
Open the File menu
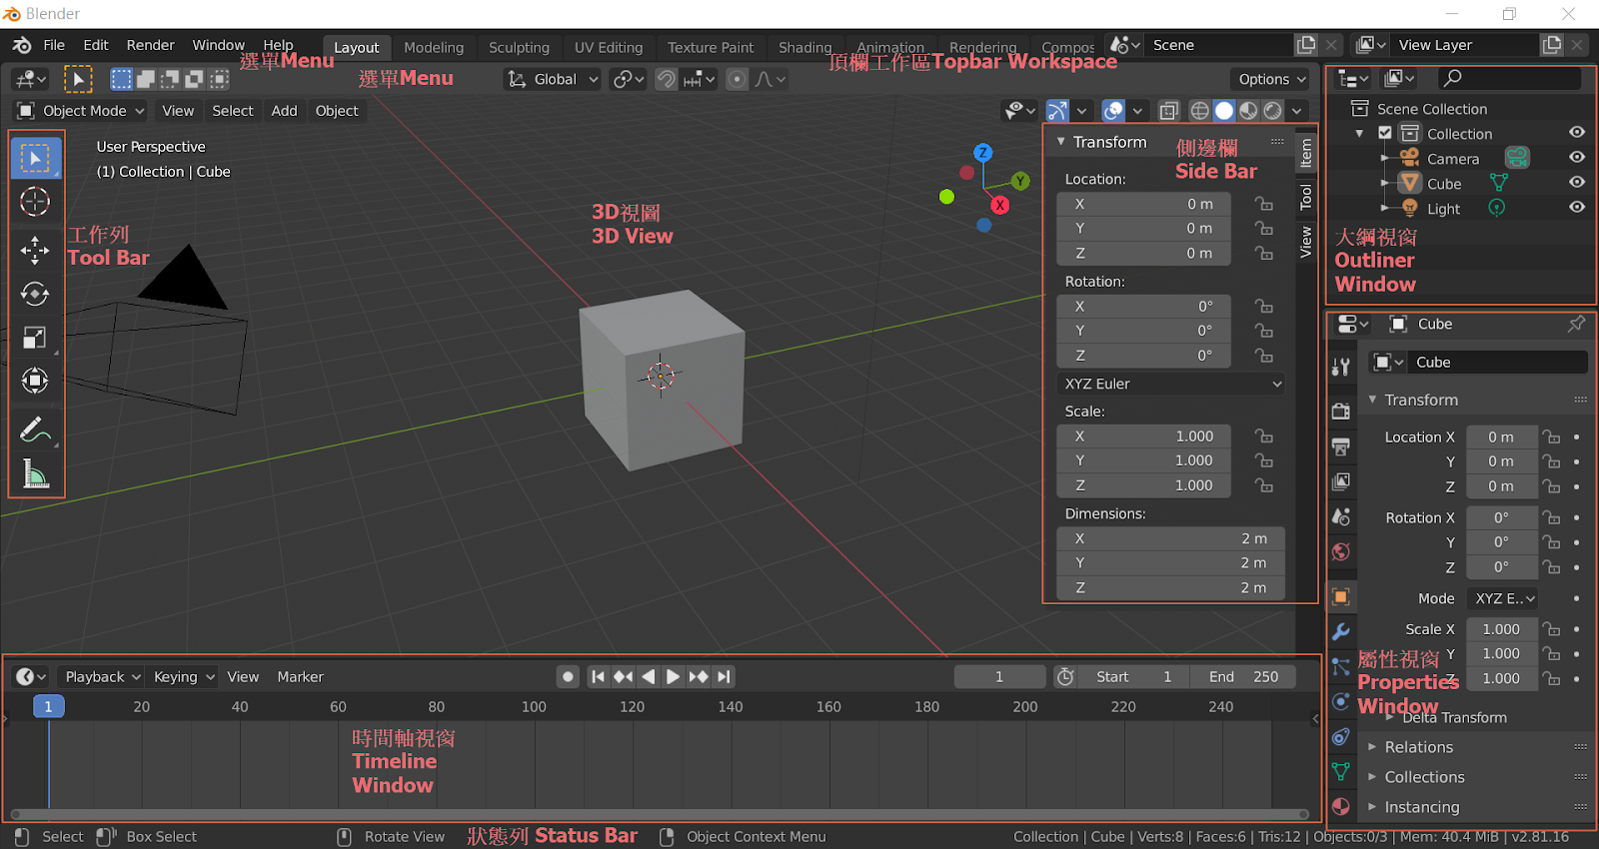coord(54,45)
